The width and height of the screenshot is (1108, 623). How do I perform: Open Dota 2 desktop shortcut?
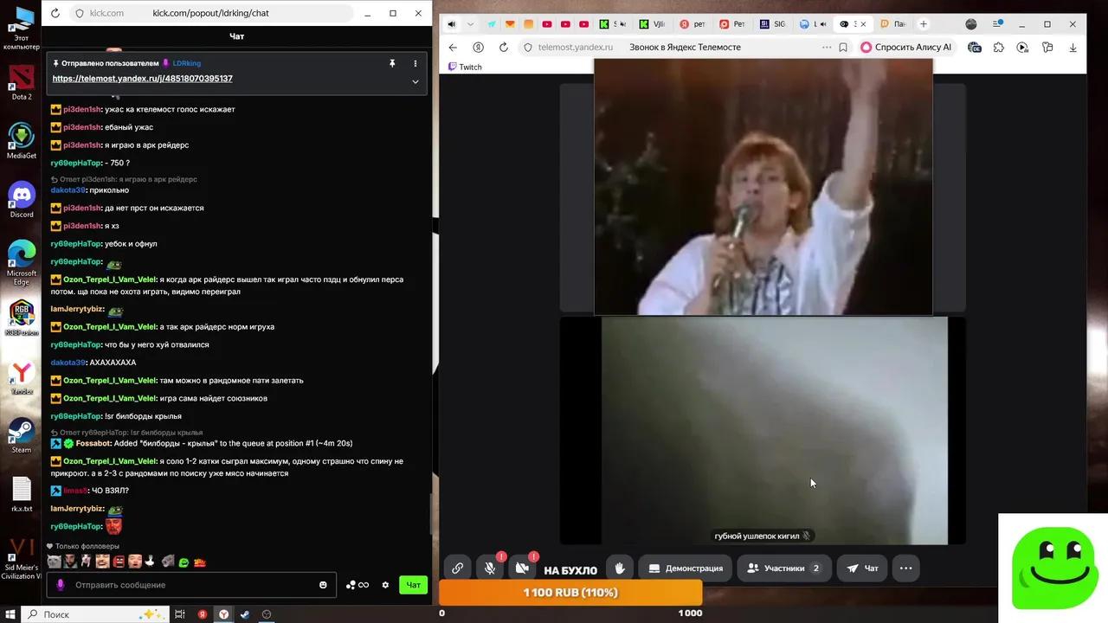tap(22, 80)
